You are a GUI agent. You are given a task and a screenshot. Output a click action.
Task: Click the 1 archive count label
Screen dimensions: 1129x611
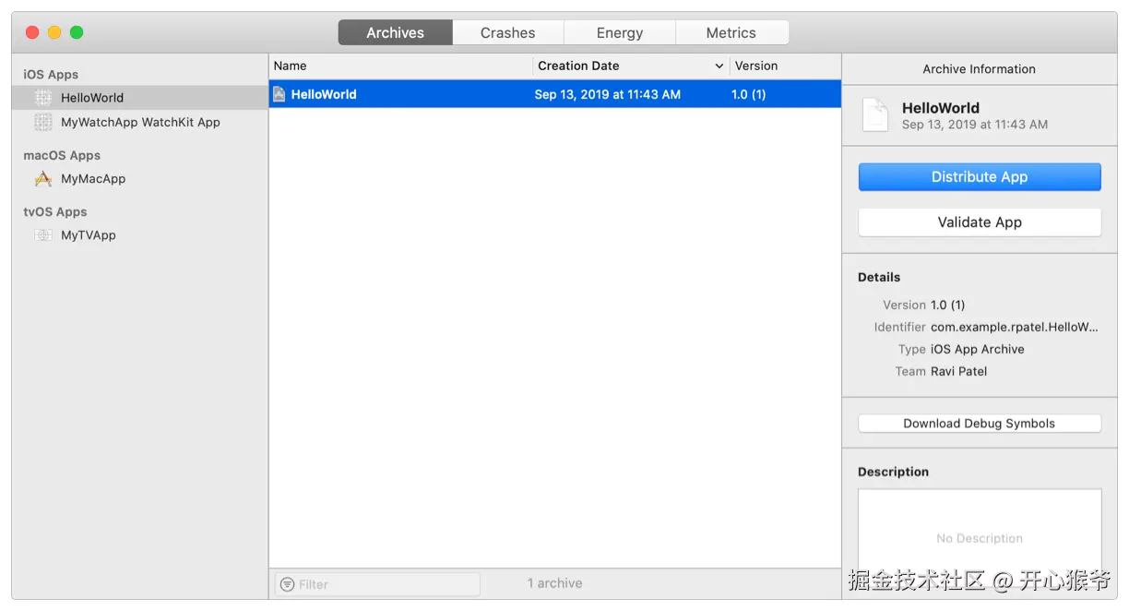pos(554,583)
